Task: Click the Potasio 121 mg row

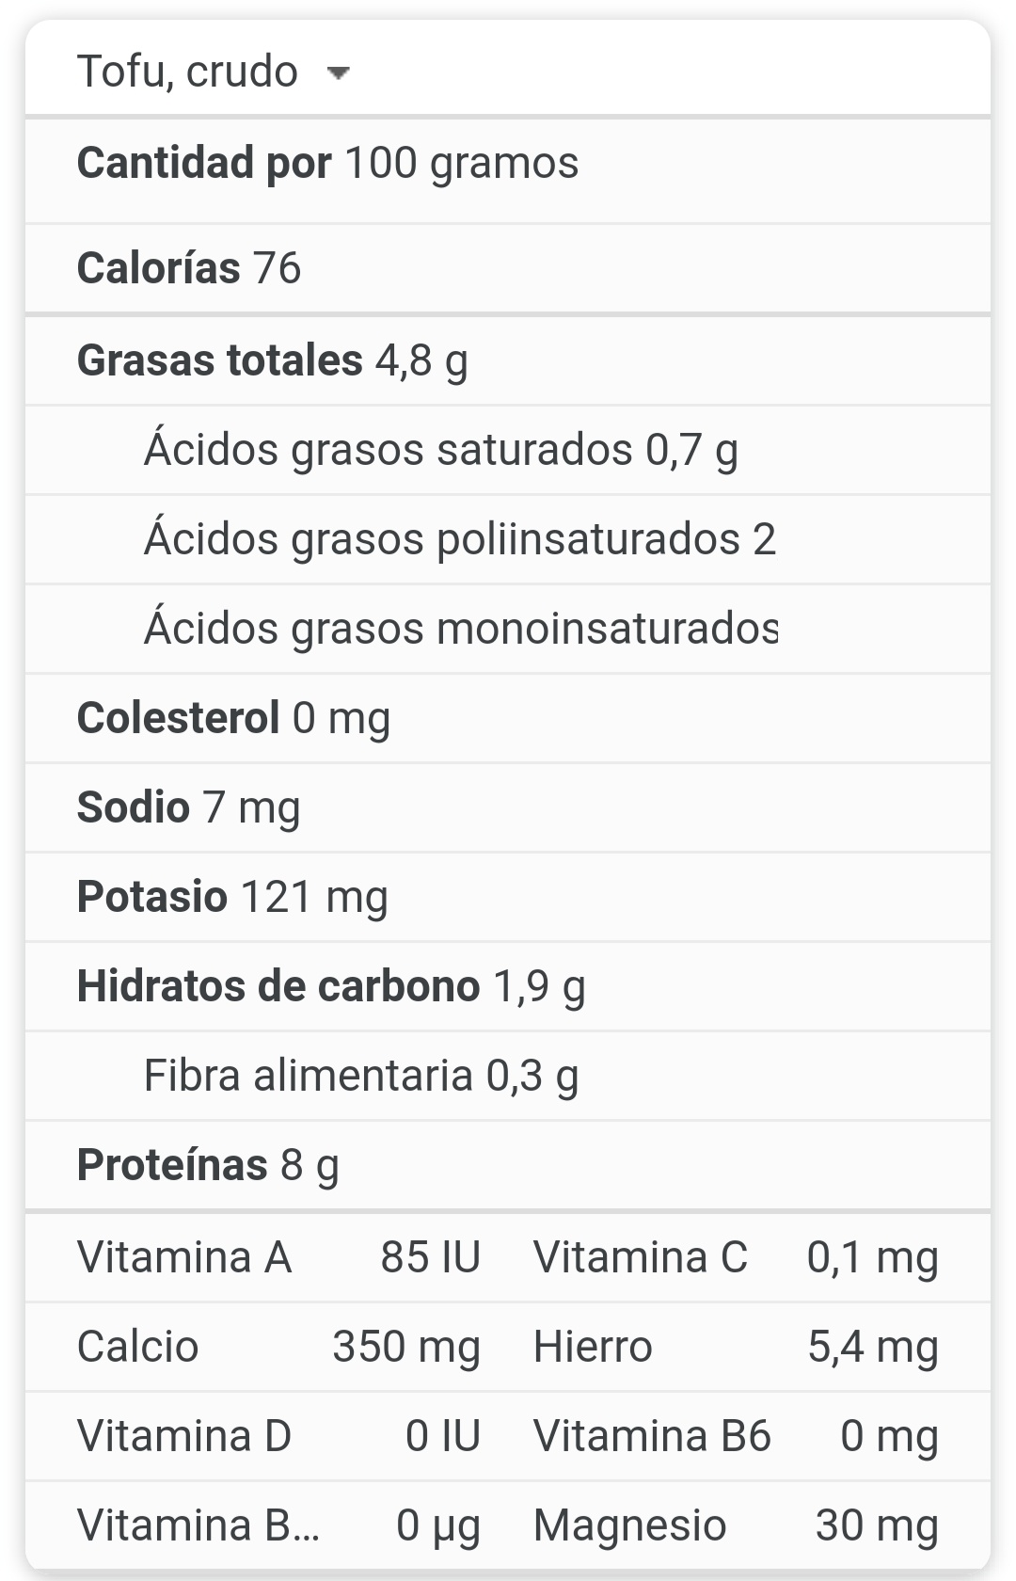Action: pos(508,897)
